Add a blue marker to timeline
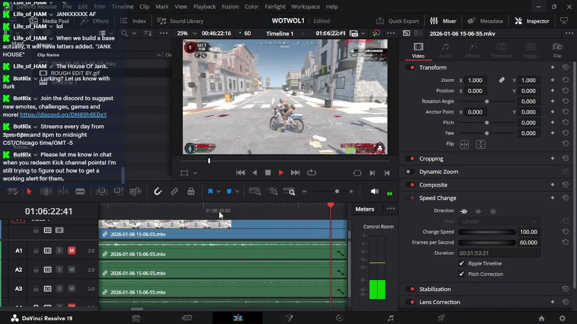 click(229, 192)
